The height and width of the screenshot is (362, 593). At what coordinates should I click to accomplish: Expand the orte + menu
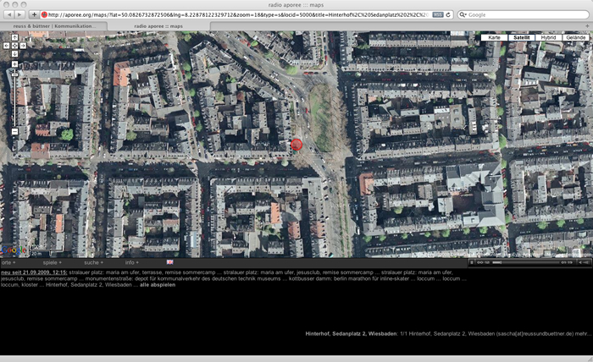8,262
